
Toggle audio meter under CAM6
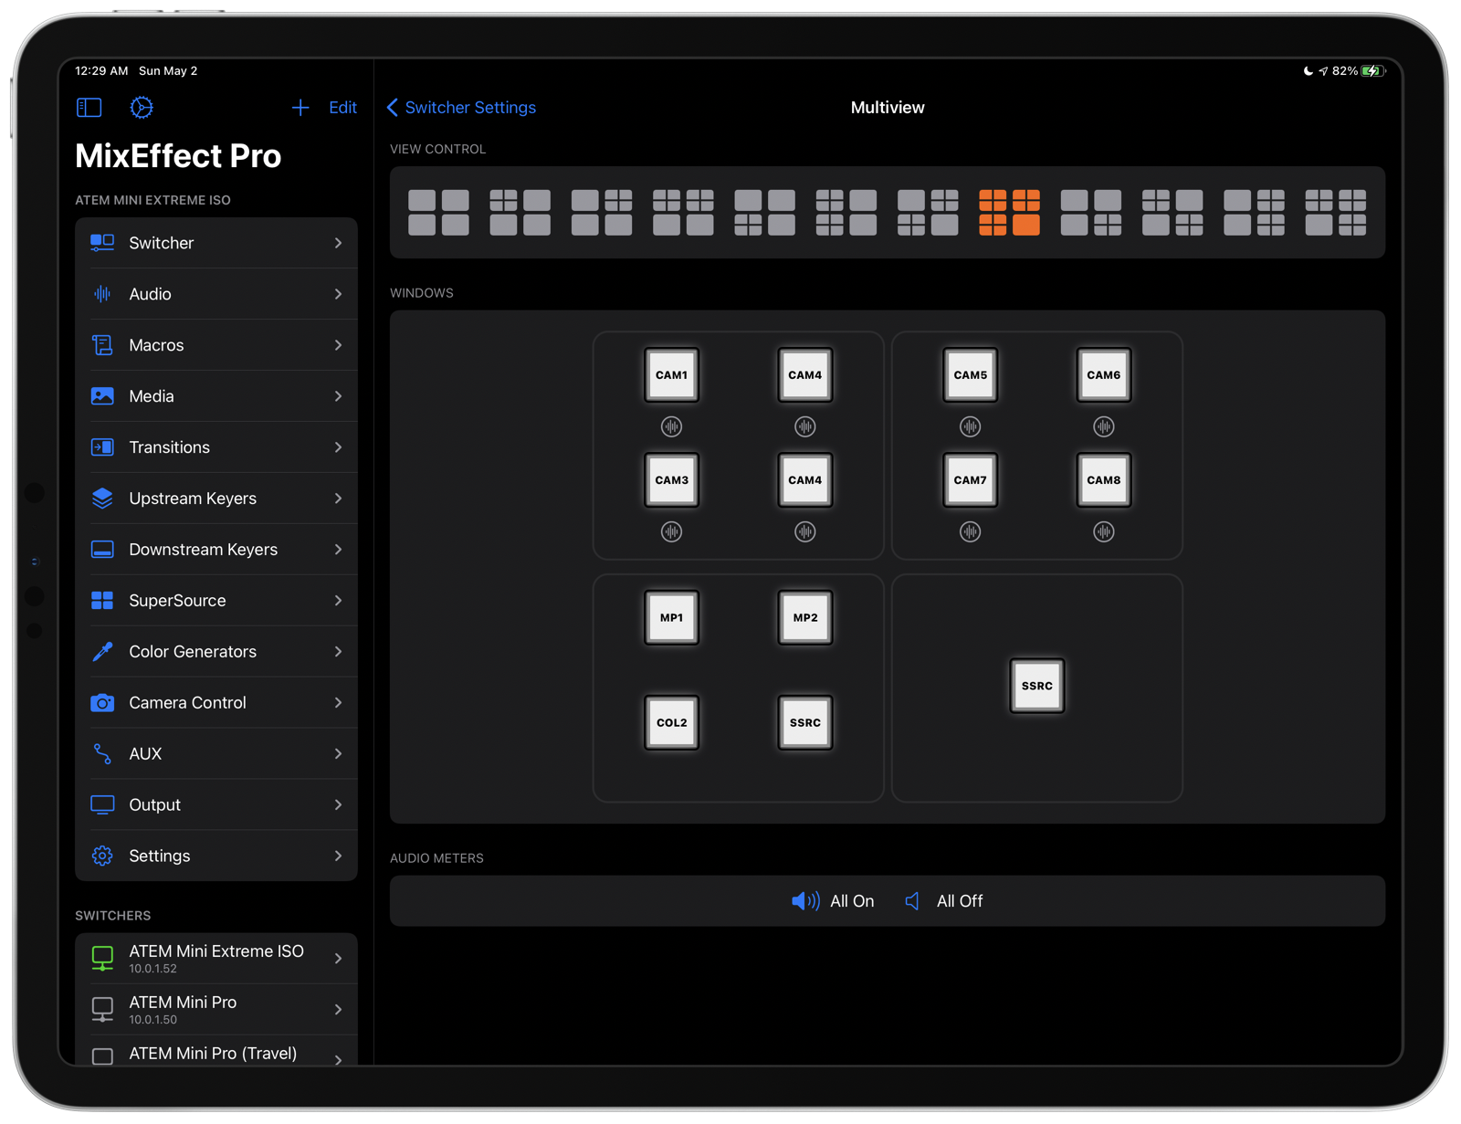click(x=1104, y=426)
